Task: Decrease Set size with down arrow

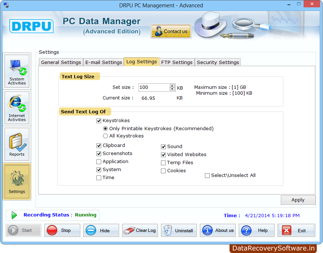Action: [172, 89]
